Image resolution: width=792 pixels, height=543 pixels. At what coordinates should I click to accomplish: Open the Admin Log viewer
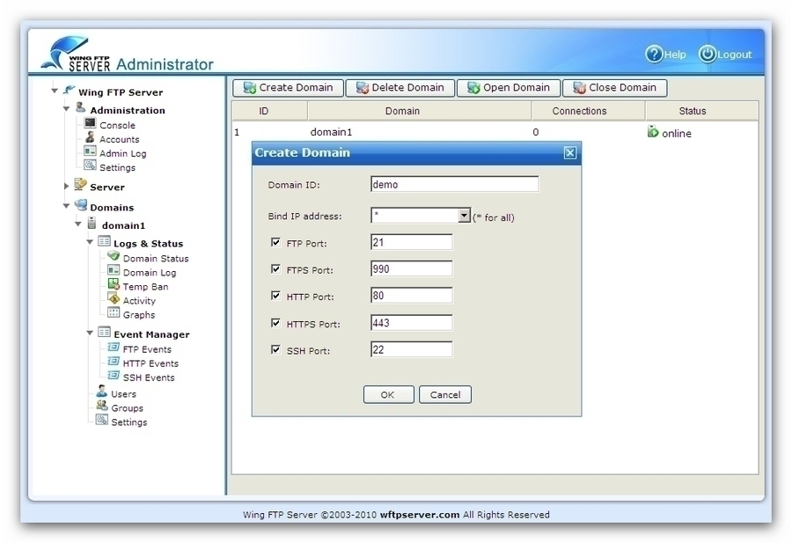[x=90, y=152]
